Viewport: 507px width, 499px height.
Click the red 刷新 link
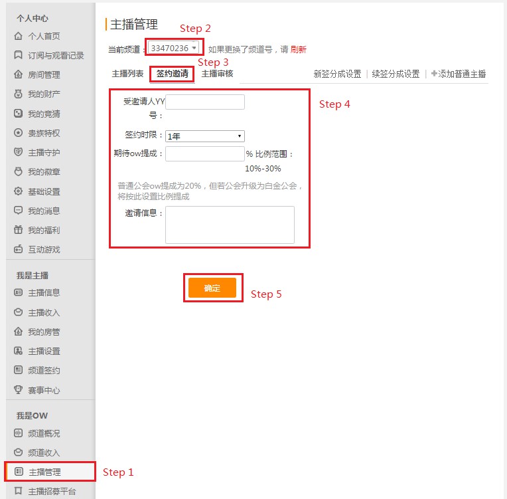point(299,50)
